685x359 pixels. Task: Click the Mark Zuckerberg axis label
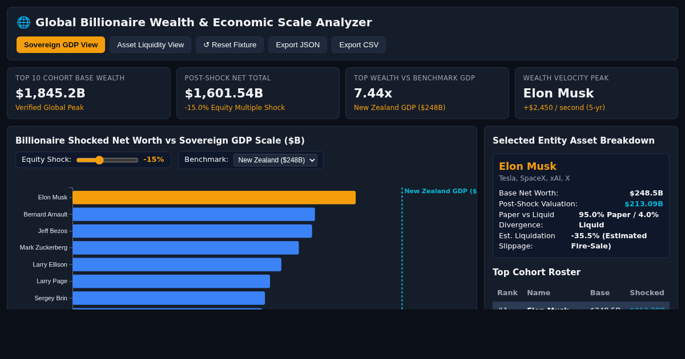pyautogui.click(x=43, y=247)
